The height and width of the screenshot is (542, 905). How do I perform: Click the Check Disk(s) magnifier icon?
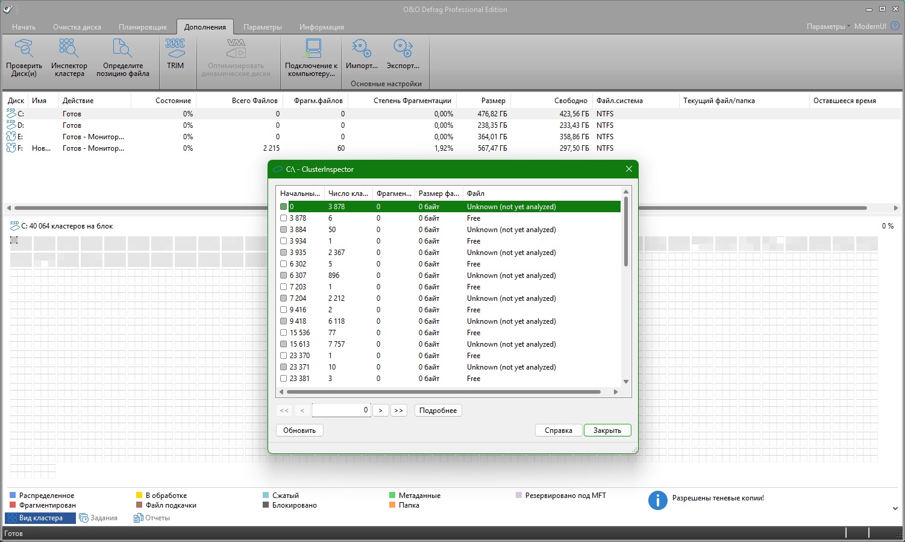[24, 48]
